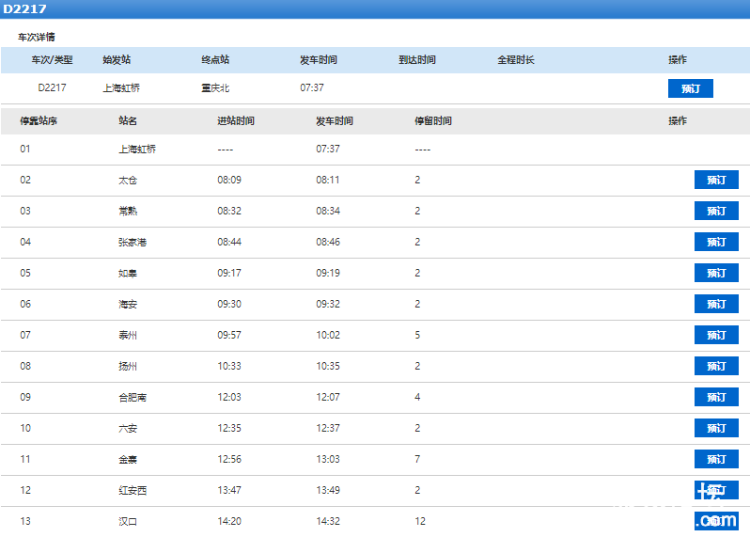Click departure time 13:03 at 金寨

point(328,459)
